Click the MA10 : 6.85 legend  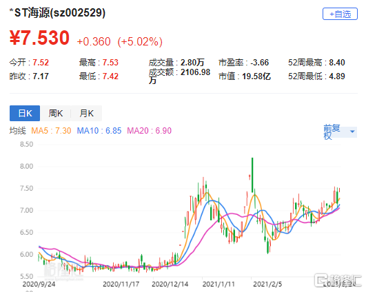tap(99, 131)
